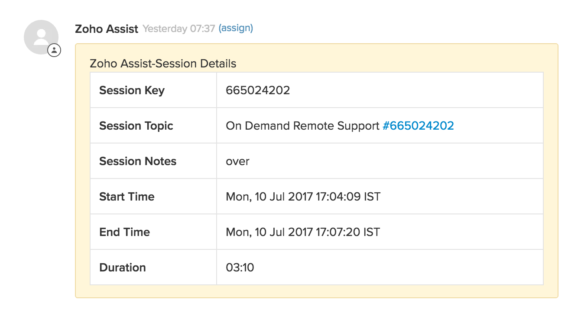Click the duration value 03:10
Screen dimensions: 581x322
click(x=240, y=268)
